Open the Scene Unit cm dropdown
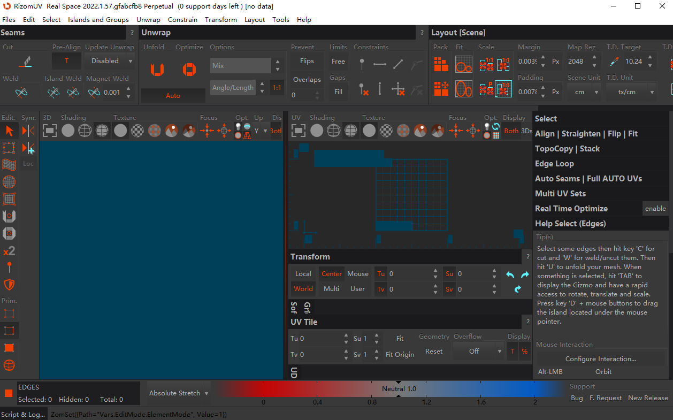The width and height of the screenshot is (673, 420). (584, 92)
